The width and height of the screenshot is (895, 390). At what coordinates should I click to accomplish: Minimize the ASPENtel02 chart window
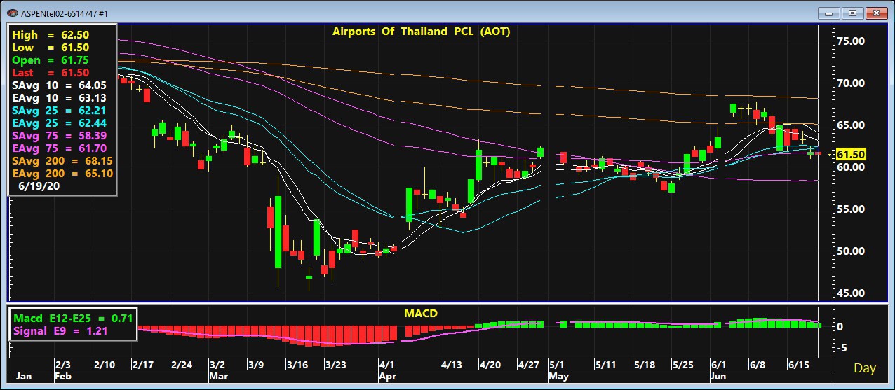point(830,12)
